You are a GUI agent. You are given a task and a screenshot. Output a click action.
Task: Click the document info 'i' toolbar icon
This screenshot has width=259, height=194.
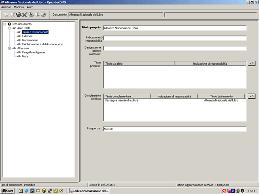(x=37, y=15)
